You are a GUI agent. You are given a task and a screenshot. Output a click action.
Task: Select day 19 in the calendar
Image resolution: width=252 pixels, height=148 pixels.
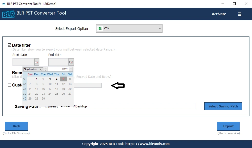pos(63,89)
